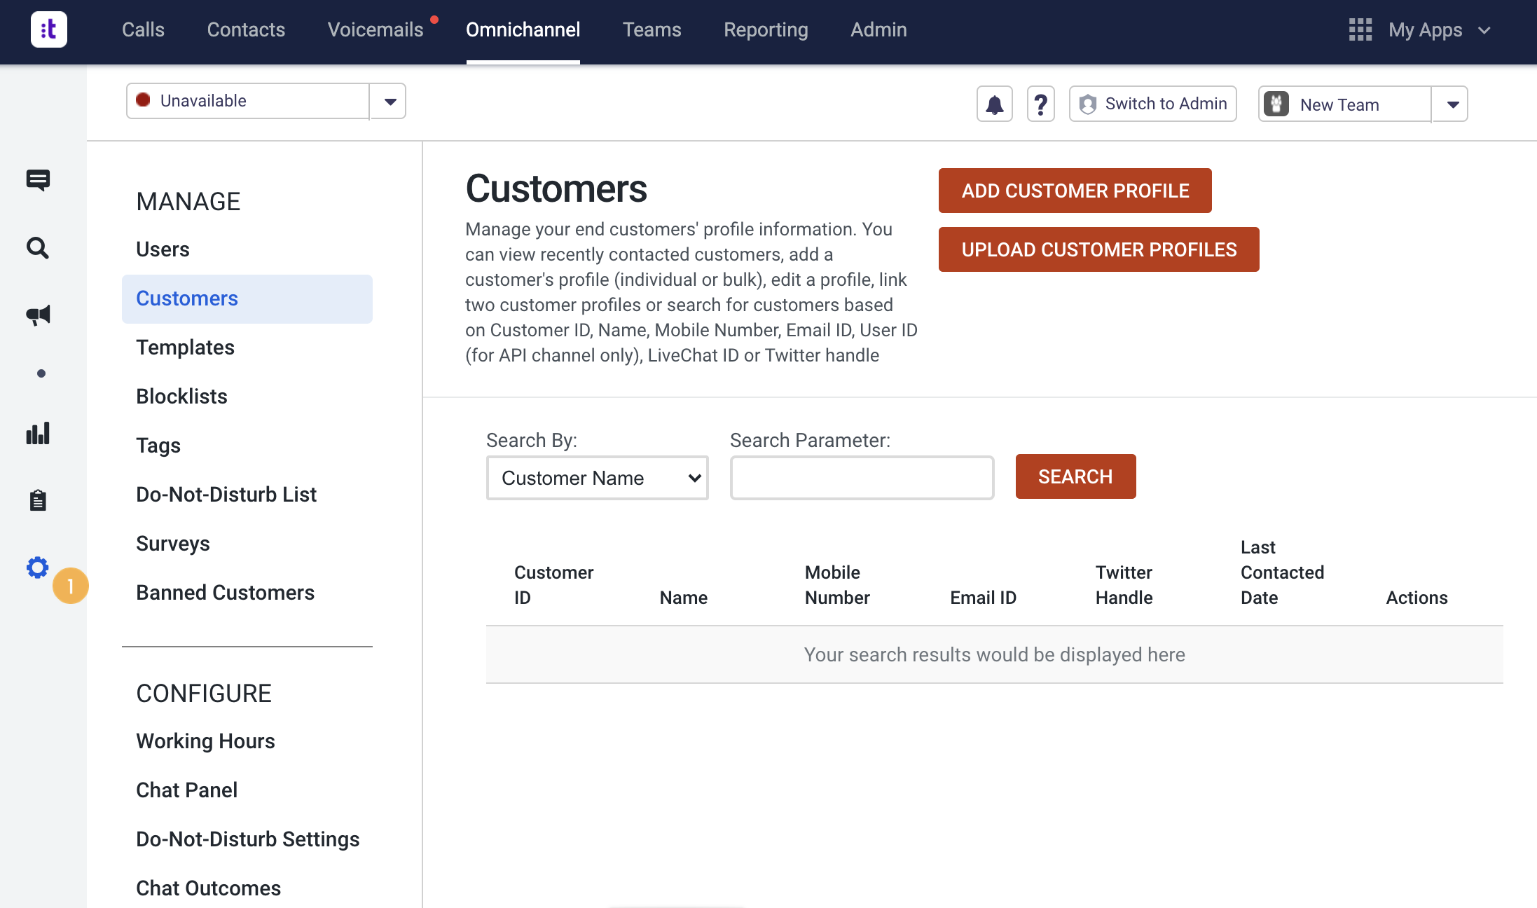
Task: Select the Omnichannel tab
Action: 523,29
